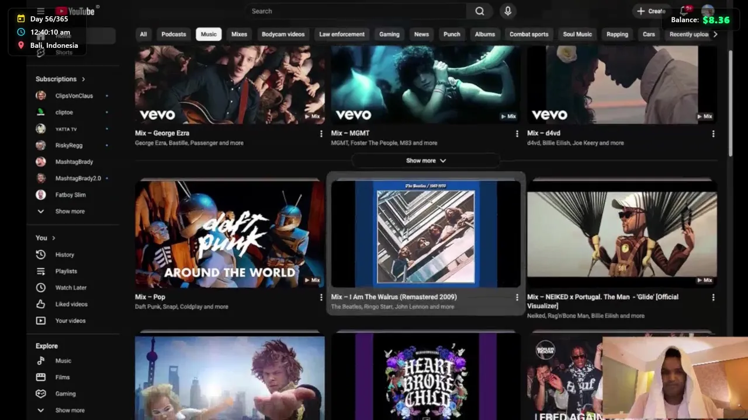Screen dimensions: 748x420
Task: Open the account profile avatar
Action: pos(708,11)
